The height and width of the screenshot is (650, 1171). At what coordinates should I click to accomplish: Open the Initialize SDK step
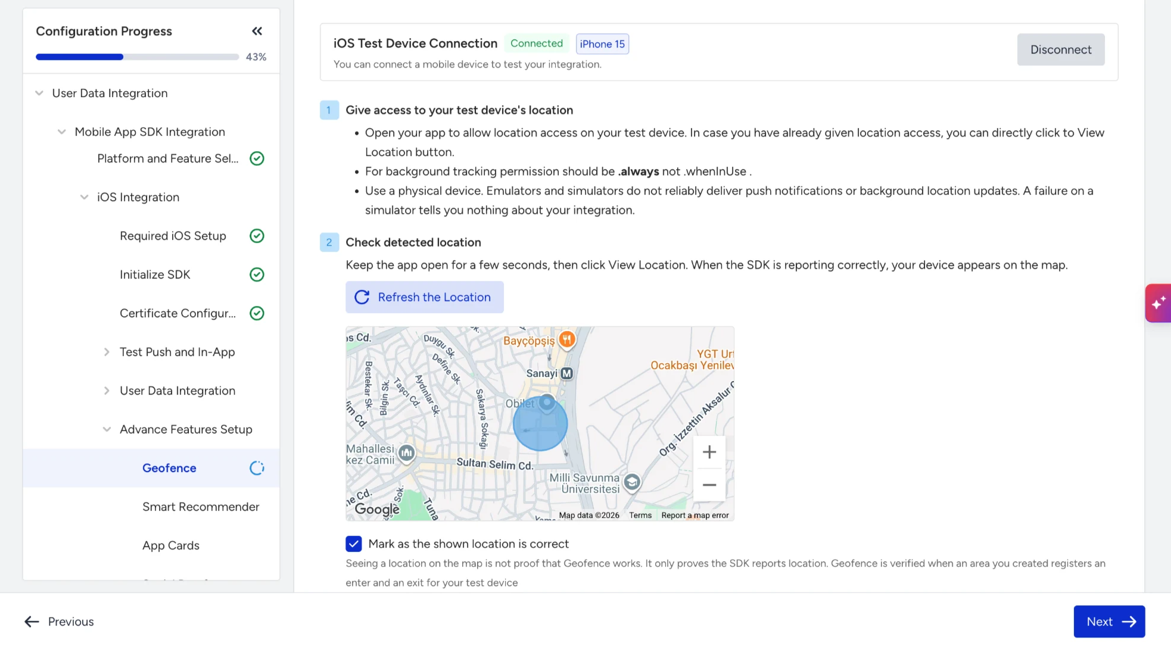coord(155,274)
